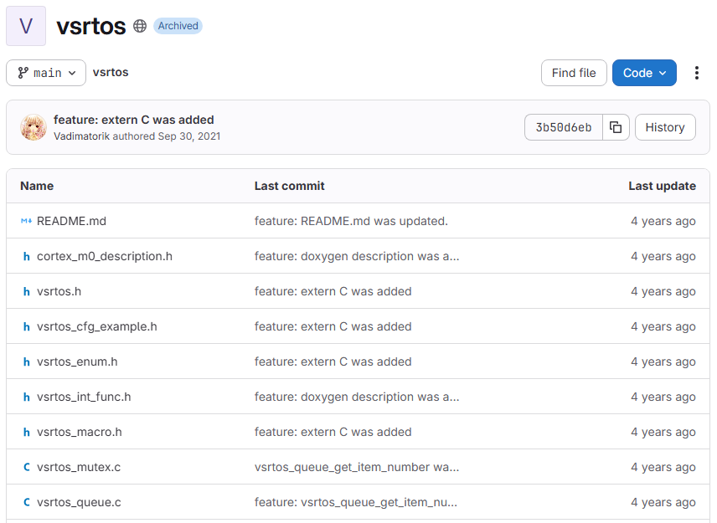Open the three-dot more actions menu

point(696,73)
